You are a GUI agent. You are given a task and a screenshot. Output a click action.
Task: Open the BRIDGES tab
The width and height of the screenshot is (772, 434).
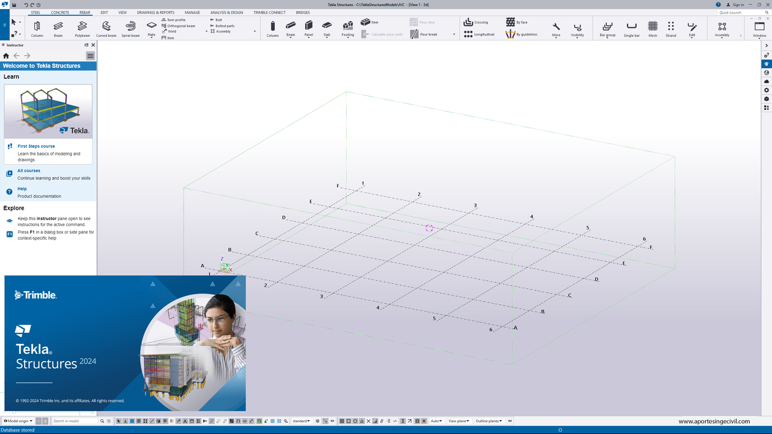[x=303, y=12]
